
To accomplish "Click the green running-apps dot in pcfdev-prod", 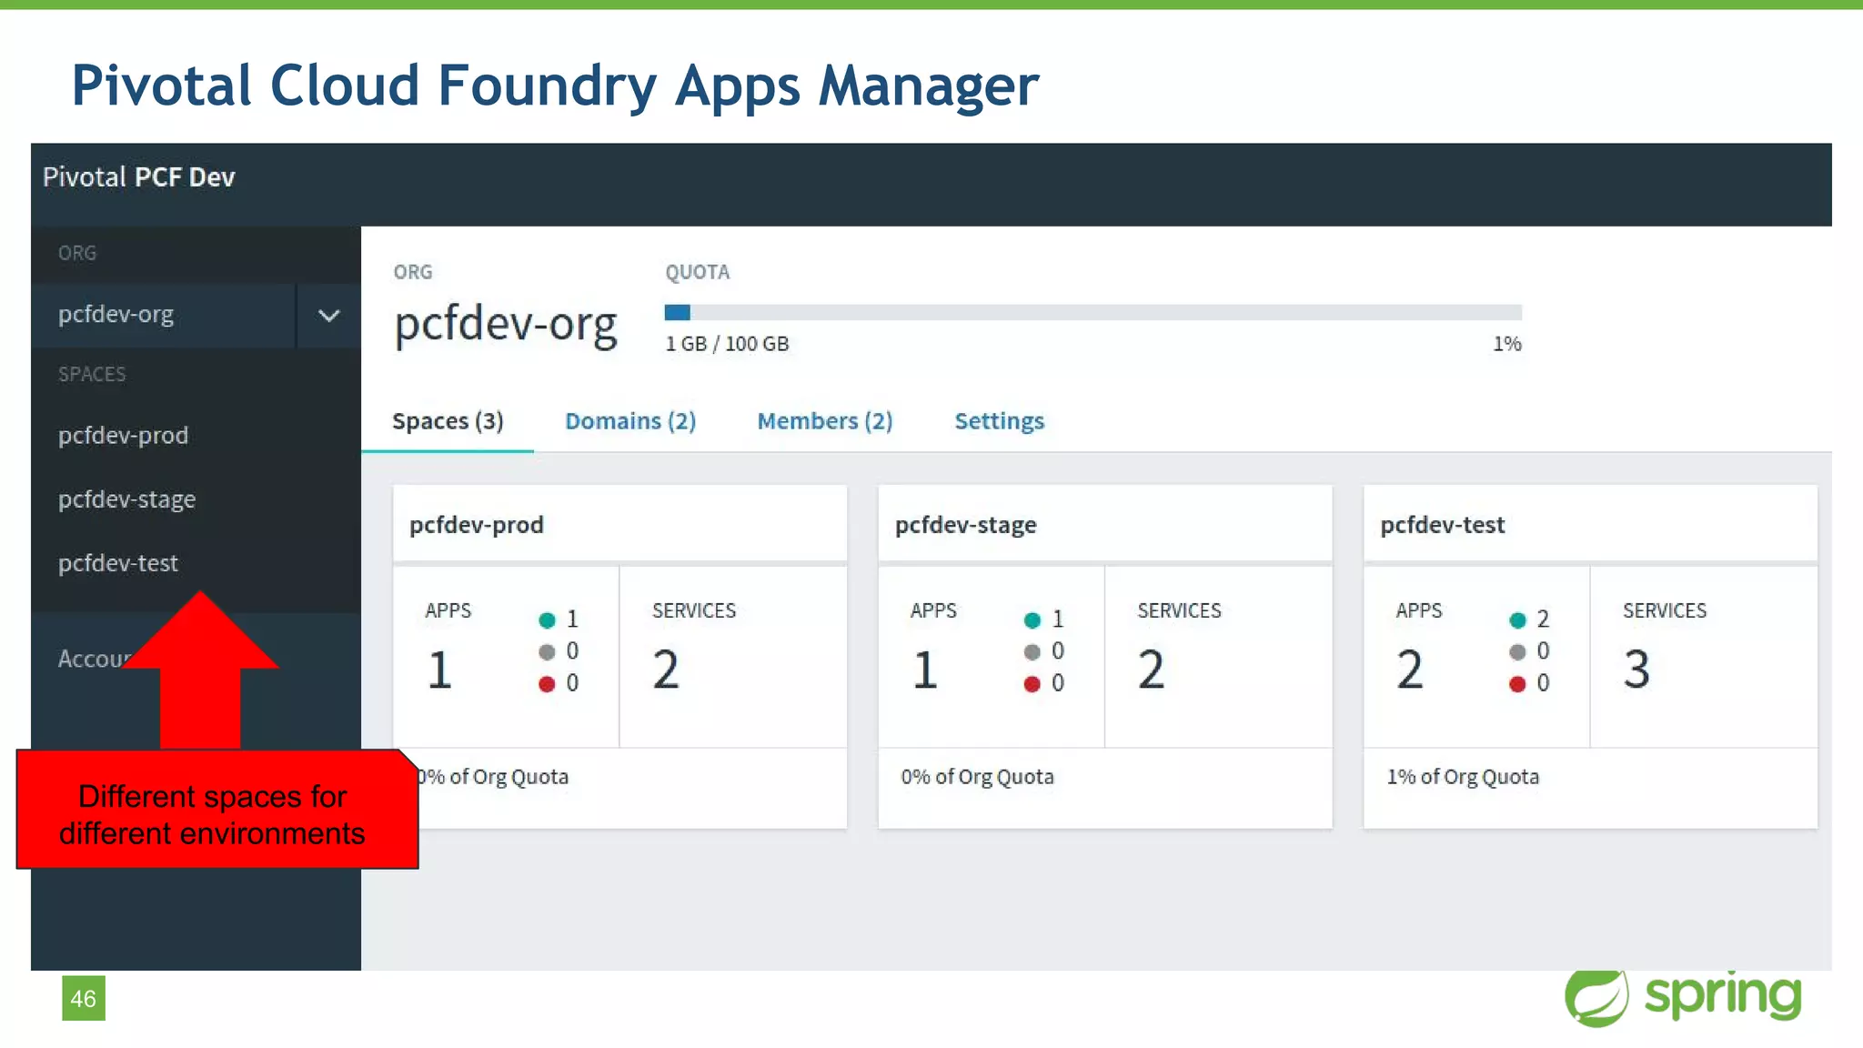I will (547, 620).
